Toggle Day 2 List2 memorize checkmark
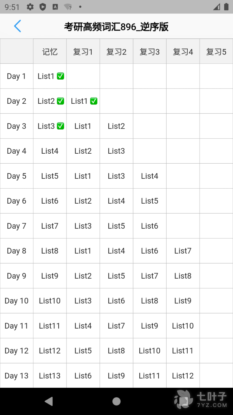Screen dimensions: 233x415 tap(60, 101)
